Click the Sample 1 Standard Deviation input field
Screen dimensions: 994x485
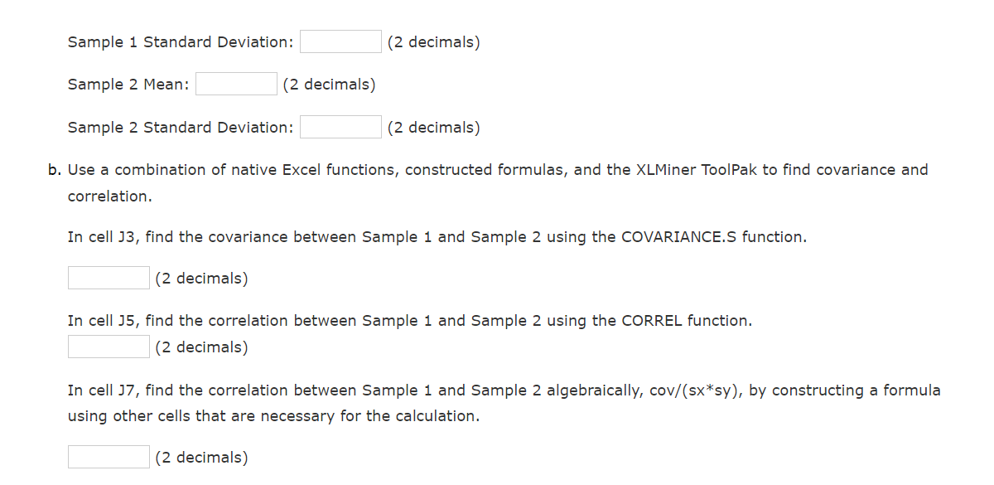point(340,41)
